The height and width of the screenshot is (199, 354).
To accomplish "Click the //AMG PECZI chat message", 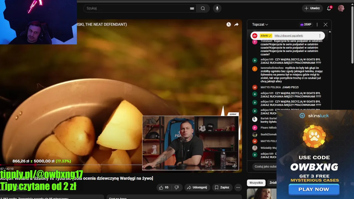I will (290, 87).
